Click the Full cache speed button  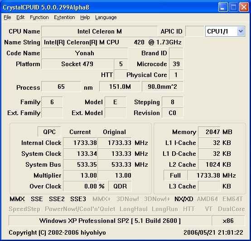(x=175, y=175)
